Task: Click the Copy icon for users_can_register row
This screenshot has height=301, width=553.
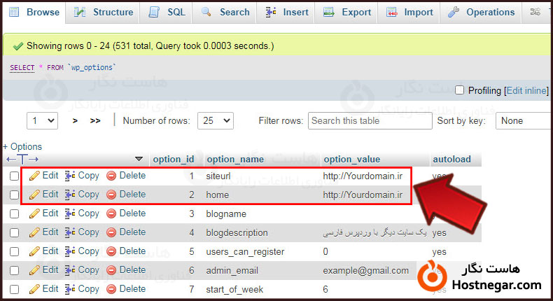Action: point(70,251)
